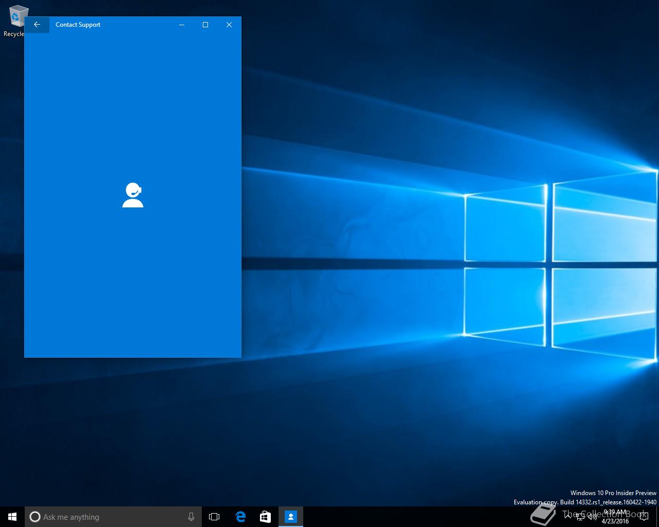Select Contact Support app in taskbar
659x527 pixels.
(291, 517)
